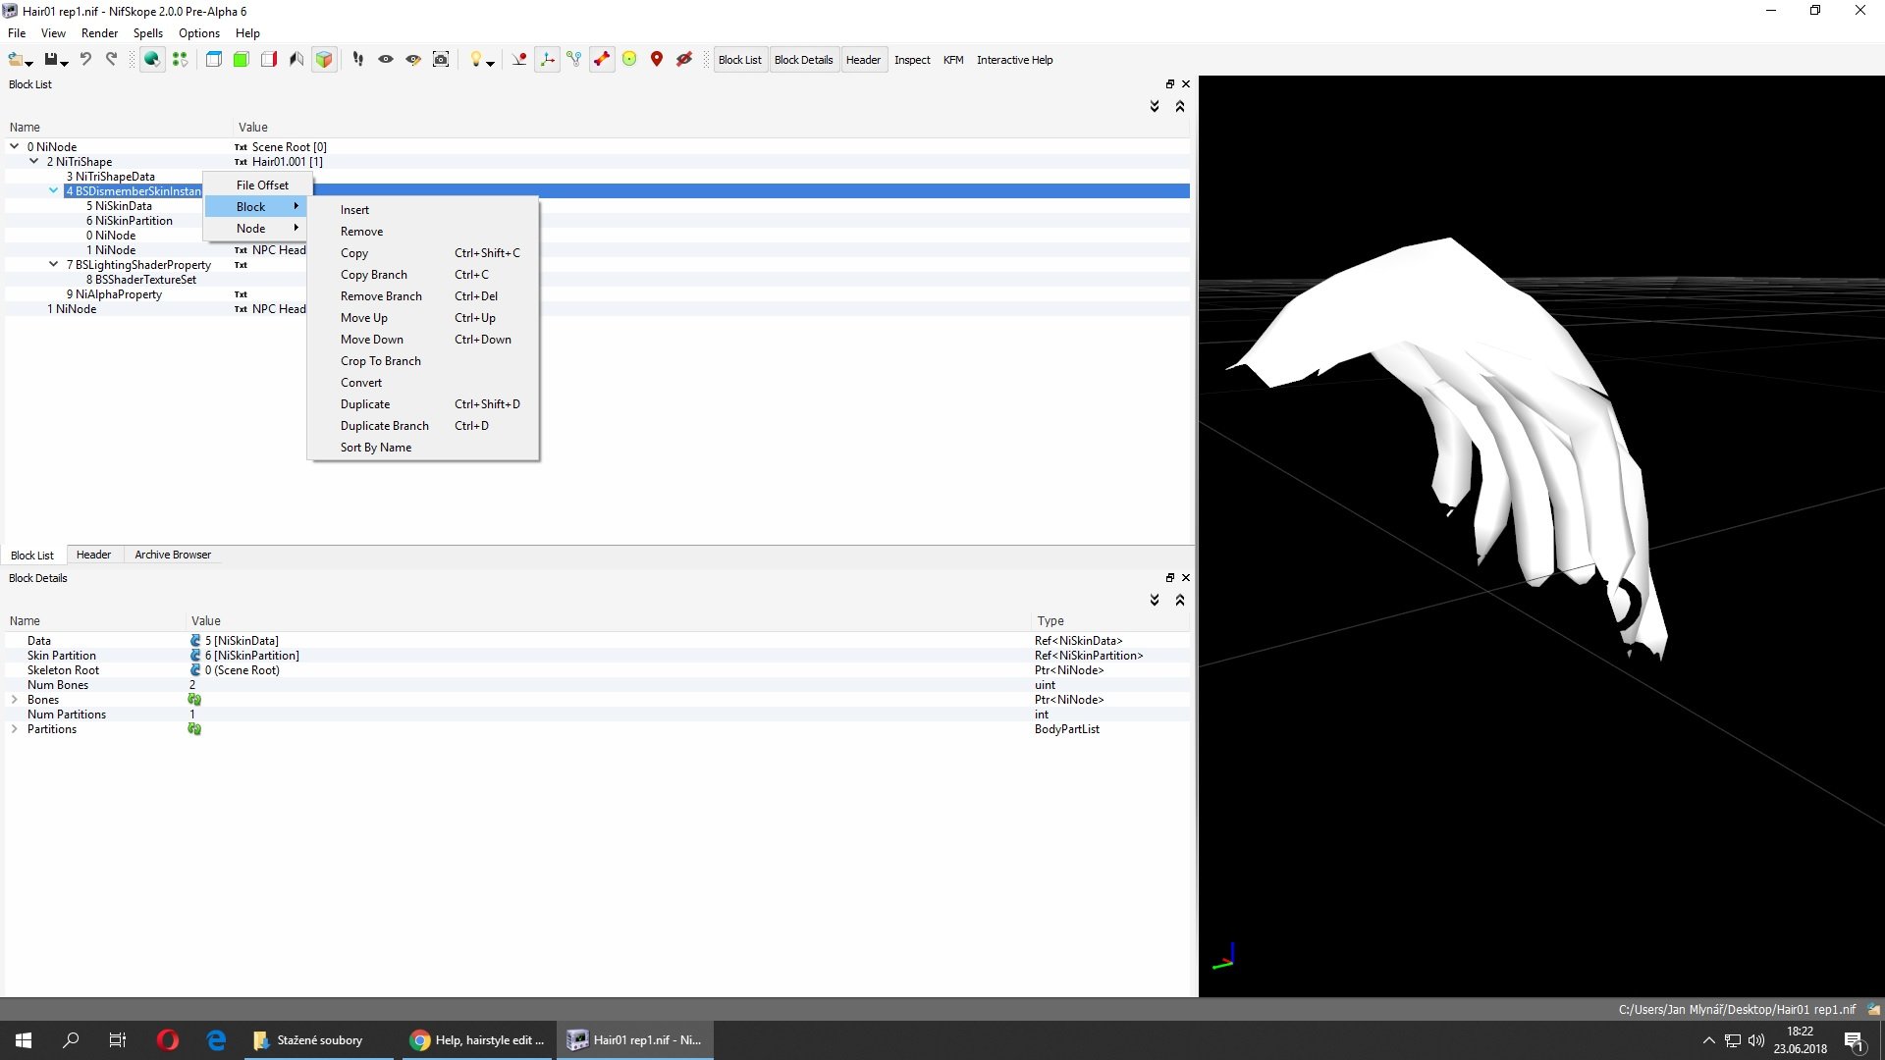Screen dimensions: 1885x1060
Task: Collapse the 2 NiTriShape tree node
Action: click(x=34, y=161)
